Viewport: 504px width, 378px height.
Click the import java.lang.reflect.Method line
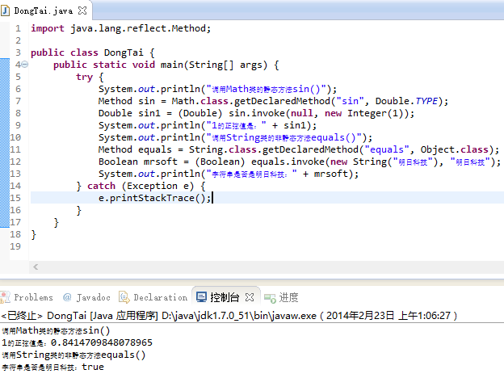pos(121,28)
